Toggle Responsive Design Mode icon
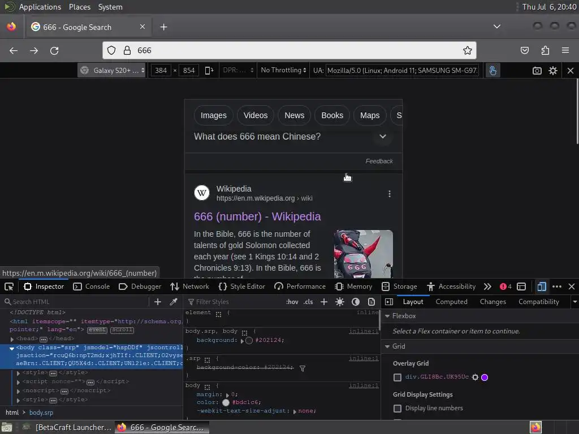The height and width of the screenshot is (434, 579). (541, 287)
